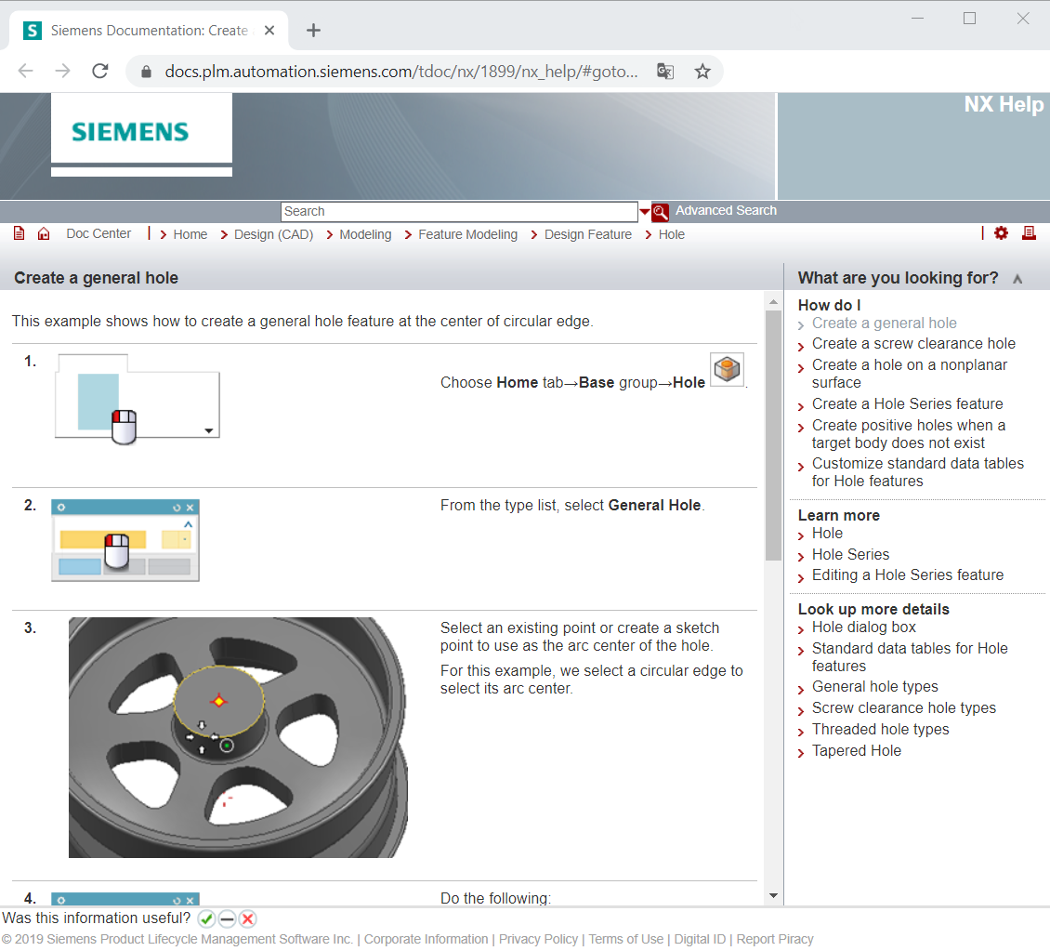View site security lock icon
The width and height of the screenshot is (1050, 951).
coord(146,72)
